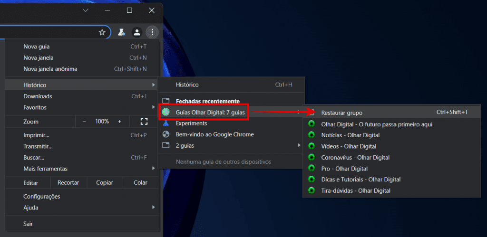Click the Tira-dúvidas - Olhar Digital favicon
Viewport: 487px width, 237px height.
[311, 190]
